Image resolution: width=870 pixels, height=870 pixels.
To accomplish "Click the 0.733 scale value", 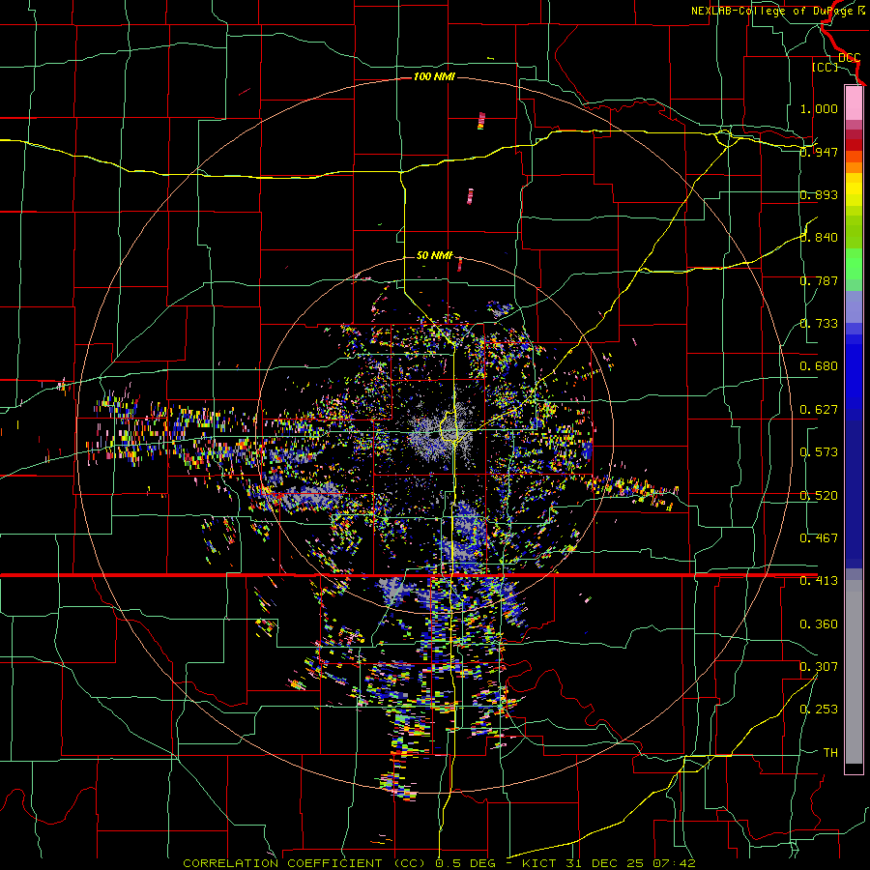I will pos(819,324).
